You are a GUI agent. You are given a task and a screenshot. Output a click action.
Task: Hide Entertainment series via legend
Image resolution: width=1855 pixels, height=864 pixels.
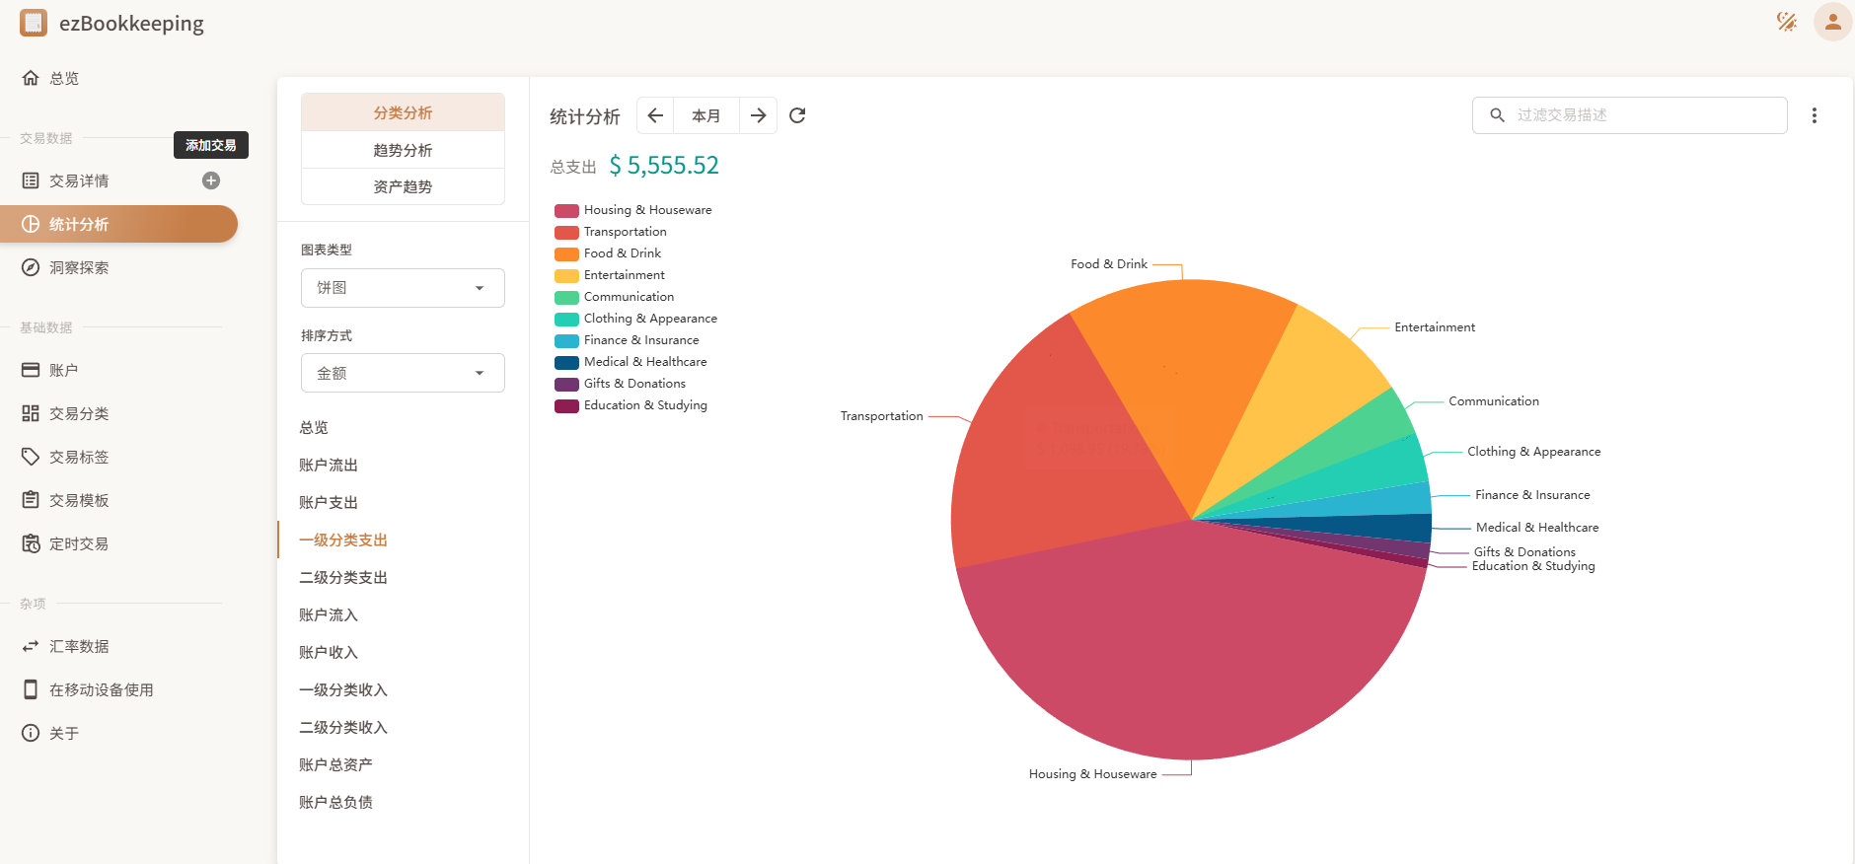pyautogui.click(x=624, y=275)
